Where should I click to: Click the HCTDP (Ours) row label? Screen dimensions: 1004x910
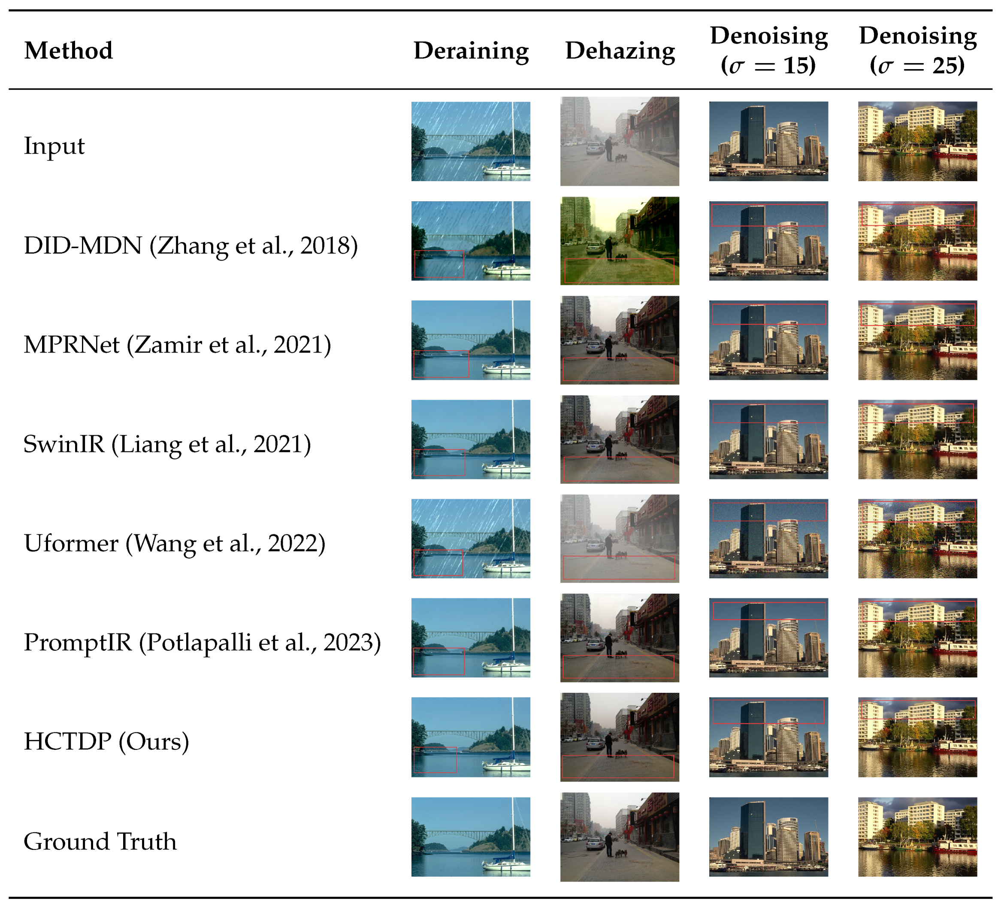pos(106,741)
